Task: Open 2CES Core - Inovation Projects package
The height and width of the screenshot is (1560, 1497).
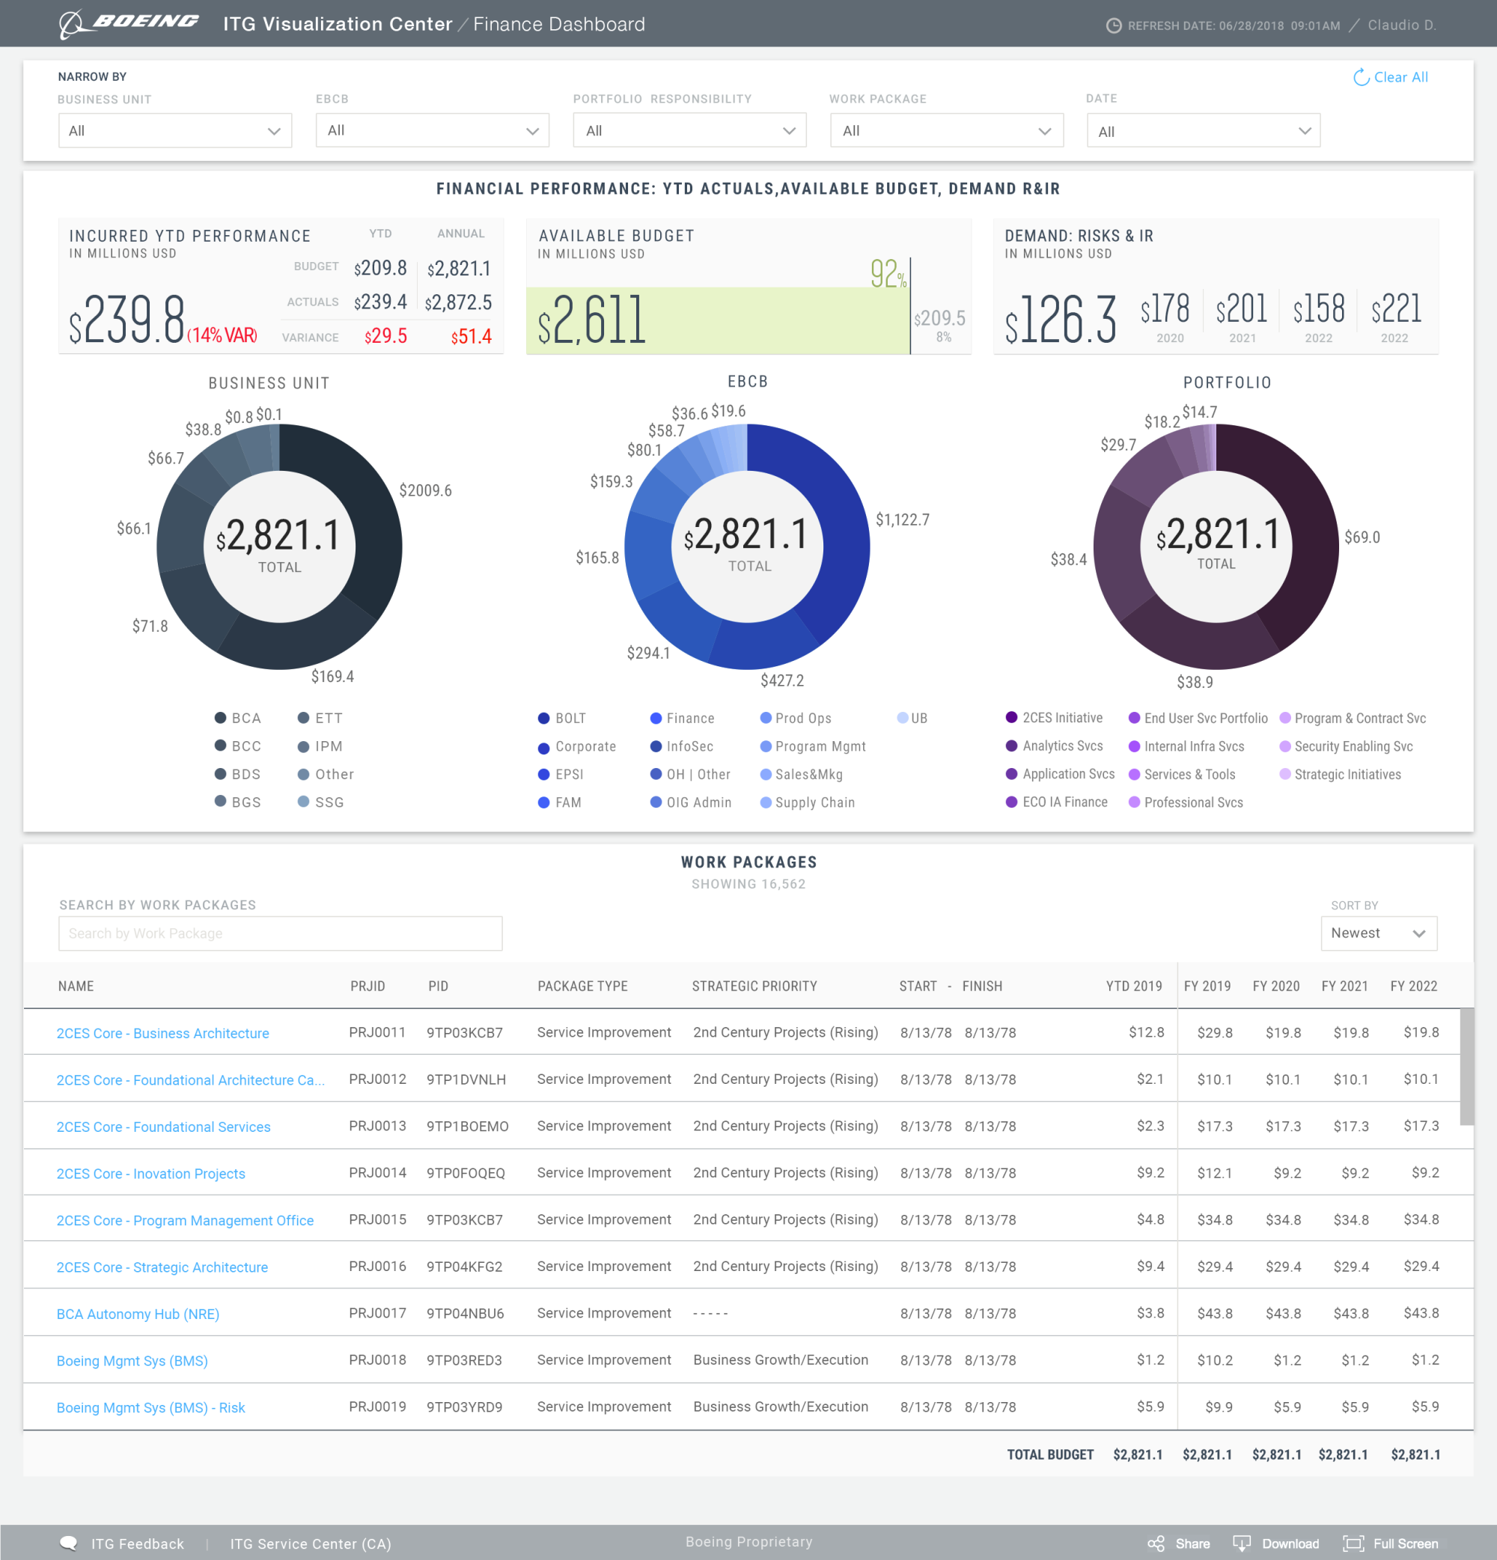Action: (150, 1174)
